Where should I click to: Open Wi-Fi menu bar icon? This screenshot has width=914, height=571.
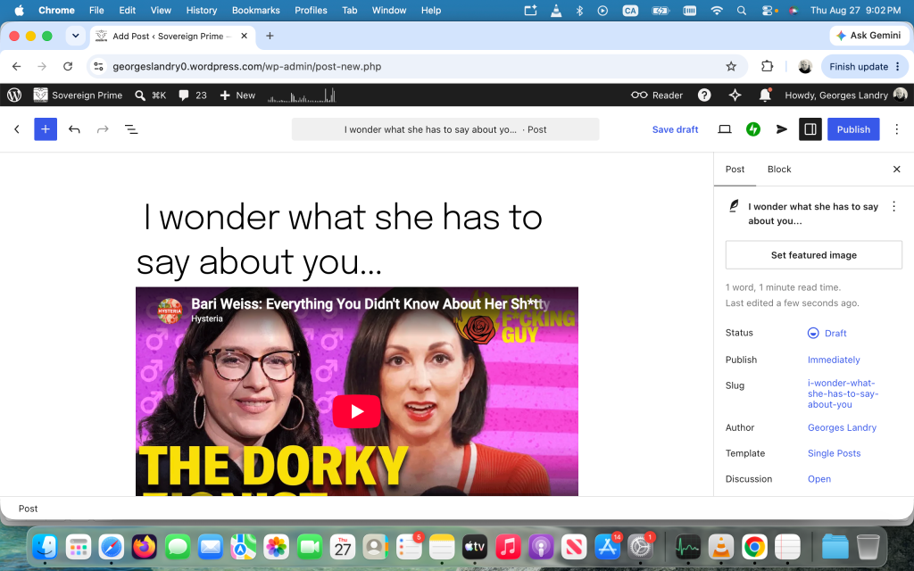pos(717,10)
